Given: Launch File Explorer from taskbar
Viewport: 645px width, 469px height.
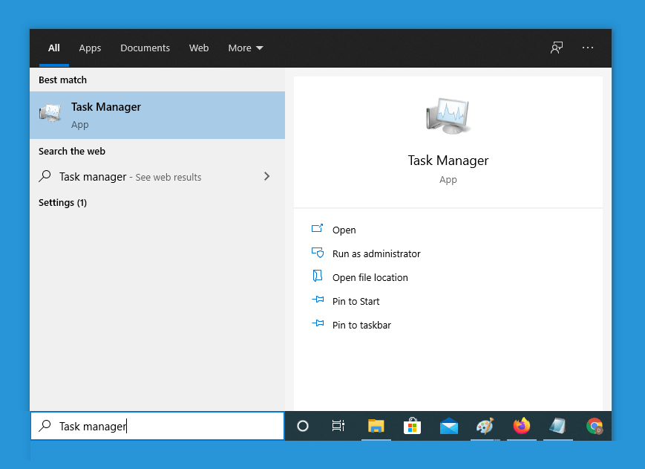Looking at the screenshot, I should tap(376, 426).
